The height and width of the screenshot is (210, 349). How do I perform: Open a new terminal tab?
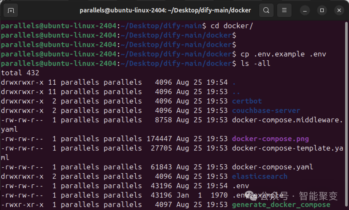point(11,10)
